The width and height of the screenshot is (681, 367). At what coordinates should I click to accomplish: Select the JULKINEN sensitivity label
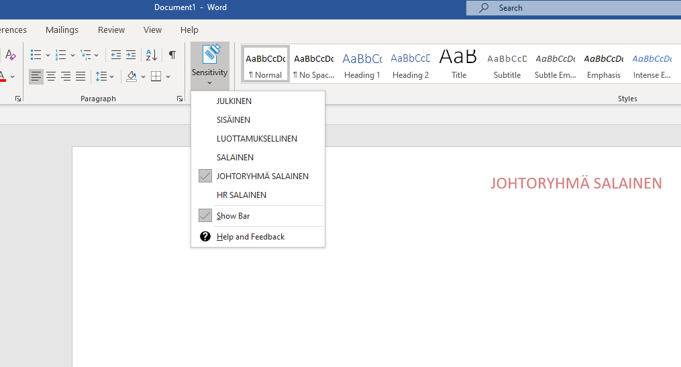click(x=258, y=101)
